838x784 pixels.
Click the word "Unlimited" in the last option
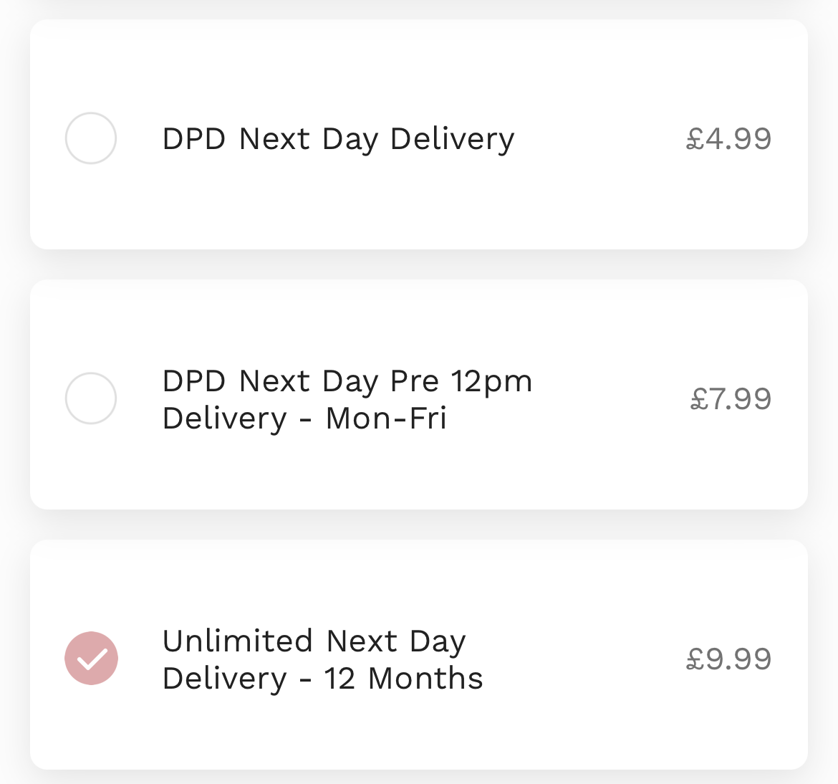pos(238,641)
